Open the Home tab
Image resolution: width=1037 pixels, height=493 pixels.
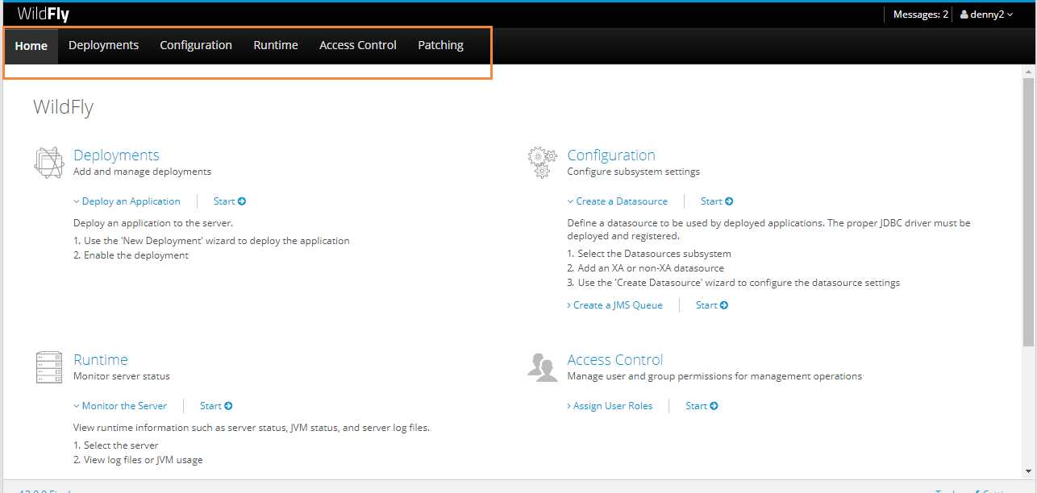tap(31, 46)
